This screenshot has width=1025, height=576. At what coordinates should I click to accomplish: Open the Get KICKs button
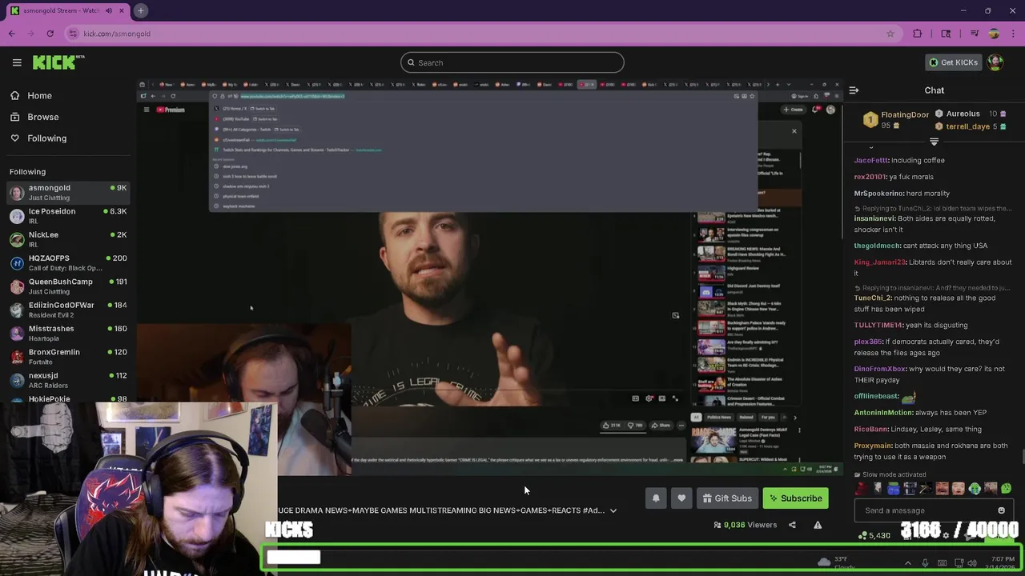[953, 62]
